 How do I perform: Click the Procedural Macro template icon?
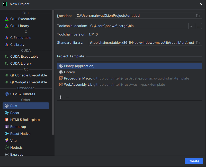click(x=61, y=78)
